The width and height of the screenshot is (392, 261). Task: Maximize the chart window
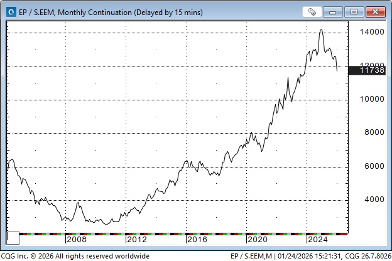coord(355,12)
